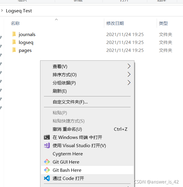Image resolution: width=183 pixels, height=187 pixels.
Task: Open the 排序方式(O) menu entry
Action: point(87,74)
